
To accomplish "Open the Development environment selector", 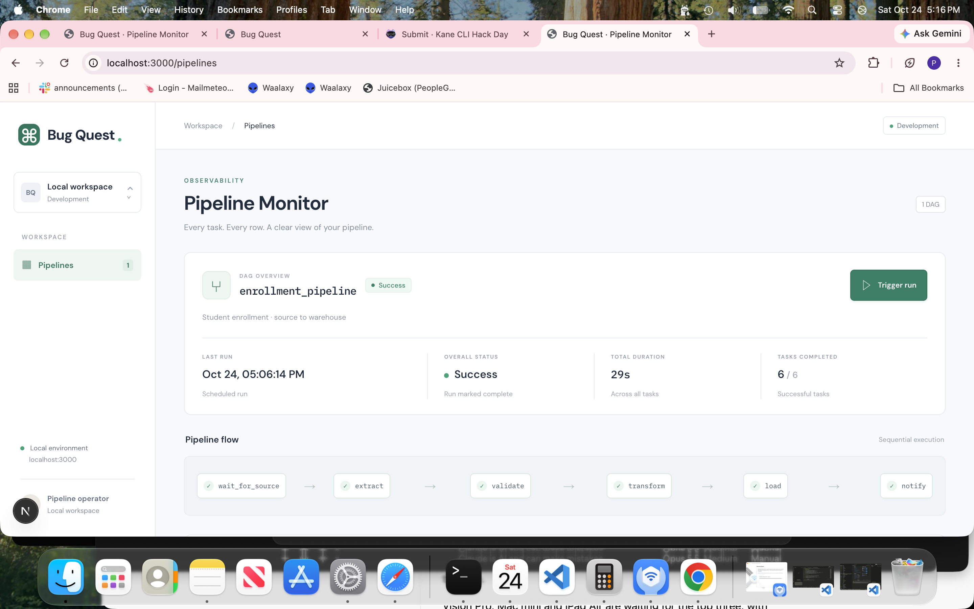I will (914, 126).
